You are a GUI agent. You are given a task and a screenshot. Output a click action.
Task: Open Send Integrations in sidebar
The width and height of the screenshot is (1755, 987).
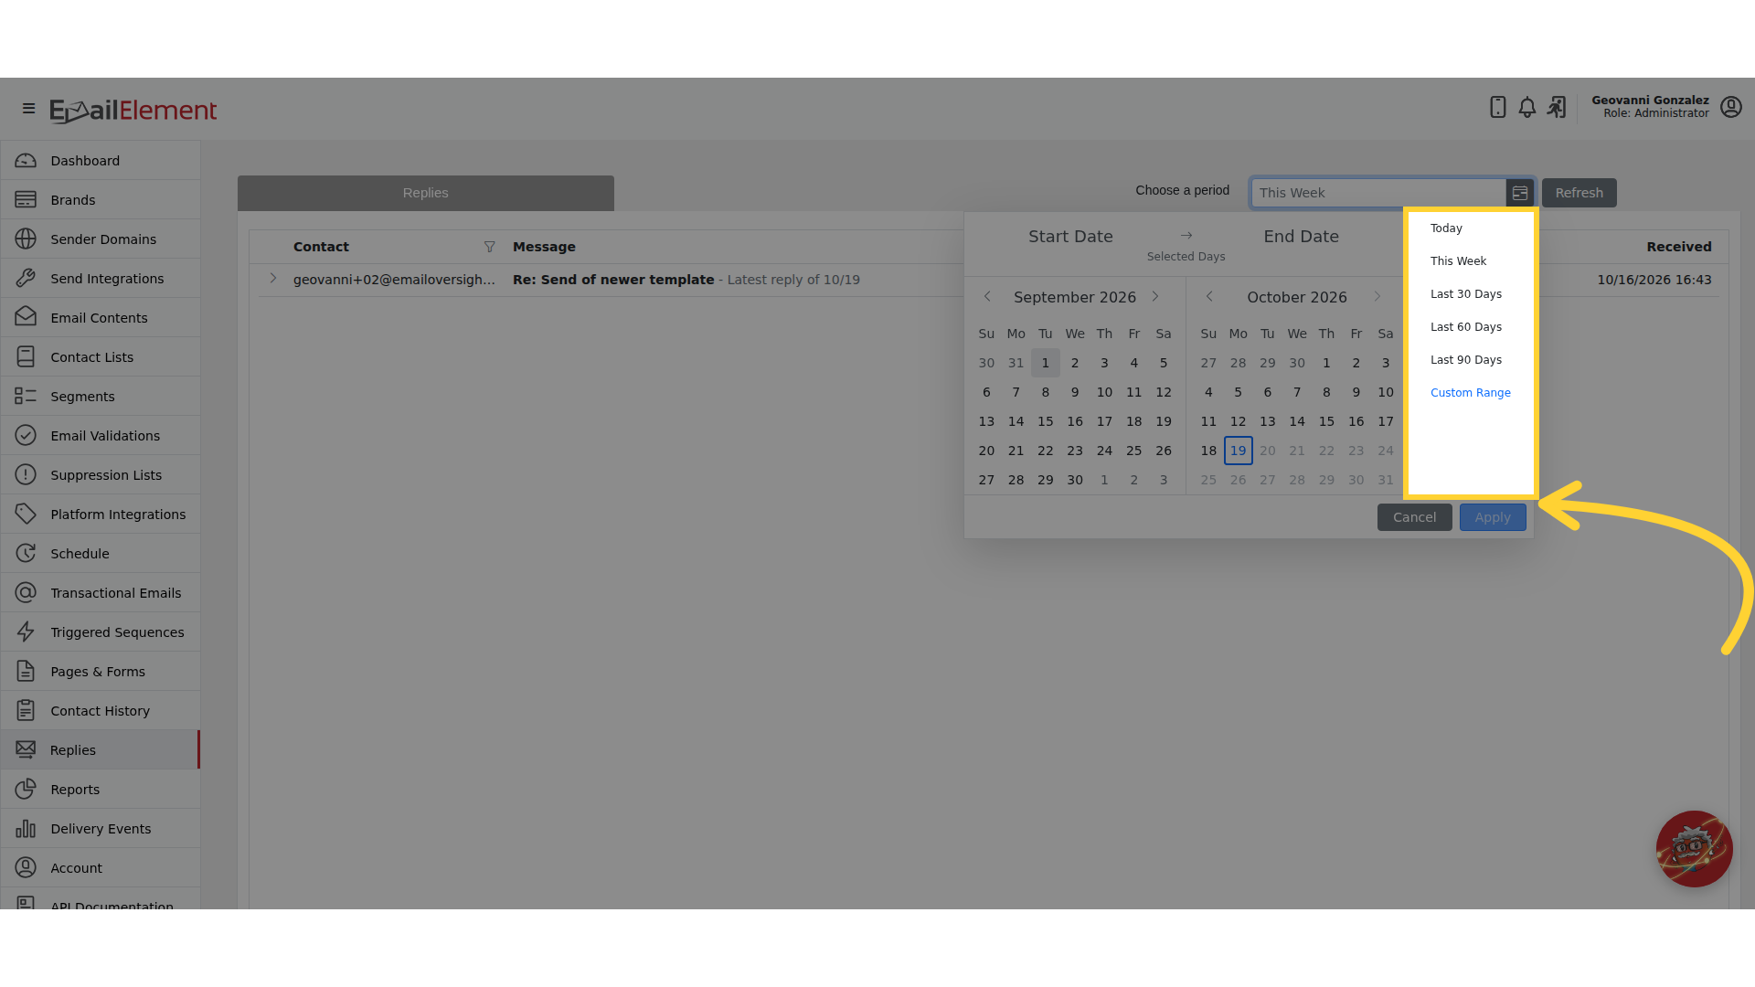coord(101,279)
